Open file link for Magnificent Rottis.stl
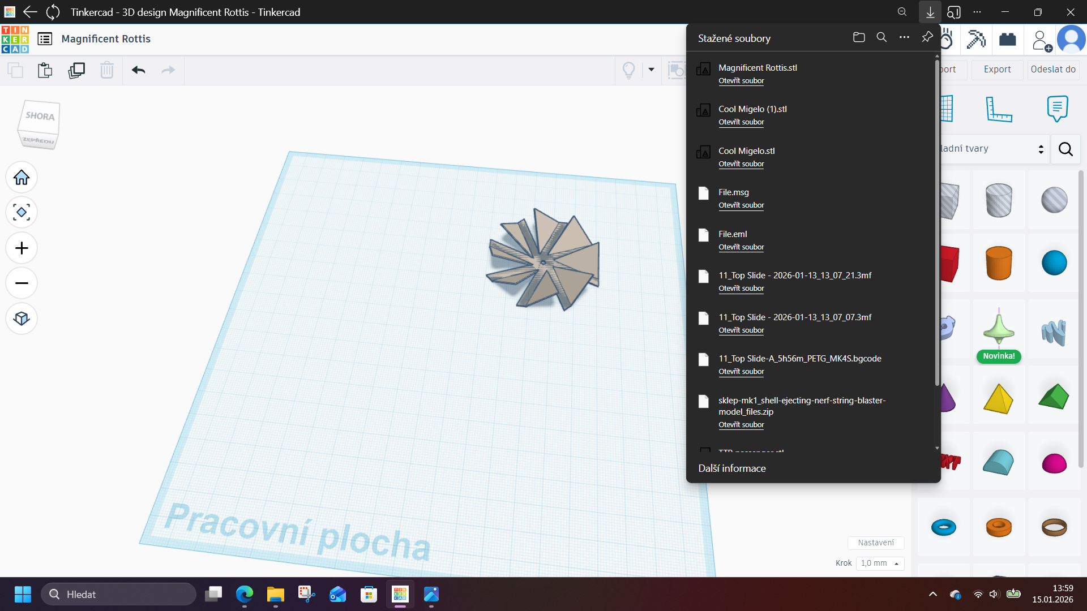The height and width of the screenshot is (611, 1087). coord(741,81)
